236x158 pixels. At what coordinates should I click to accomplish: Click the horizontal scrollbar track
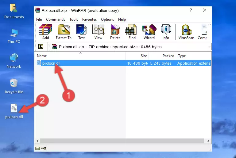[x=122, y=141]
